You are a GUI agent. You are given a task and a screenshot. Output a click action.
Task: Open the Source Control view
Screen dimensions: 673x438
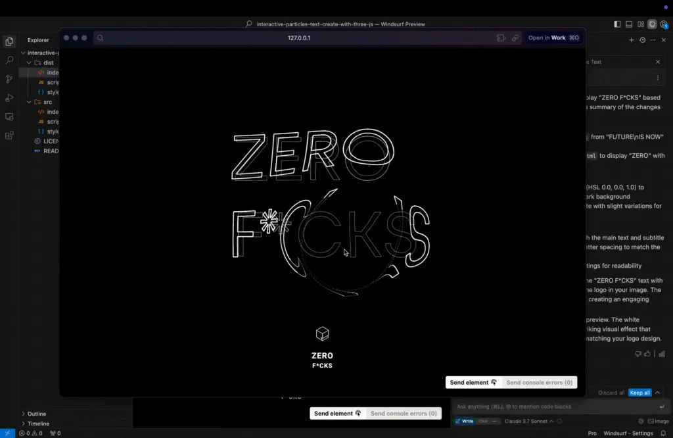click(x=9, y=79)
